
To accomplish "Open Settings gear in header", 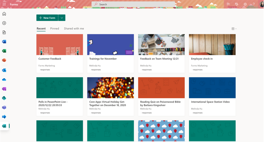I will (245, 4).
